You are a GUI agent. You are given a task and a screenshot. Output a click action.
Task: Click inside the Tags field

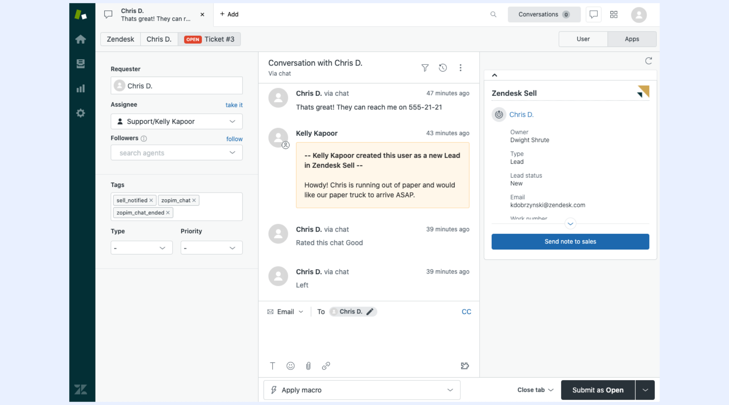(177, 207)
